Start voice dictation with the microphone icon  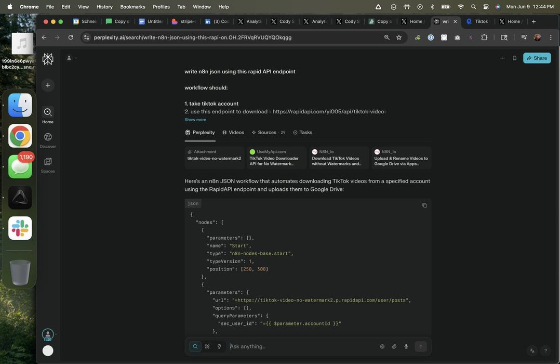coord(406,346)
